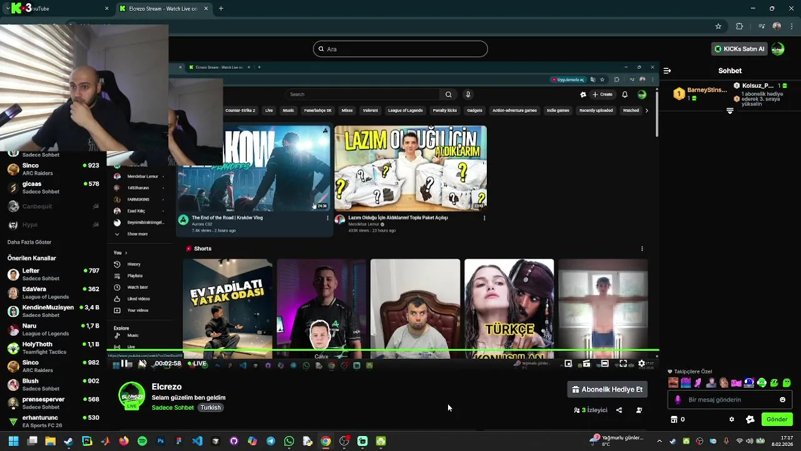Open Liked videos in YouTube sidebar

[138, 299]
